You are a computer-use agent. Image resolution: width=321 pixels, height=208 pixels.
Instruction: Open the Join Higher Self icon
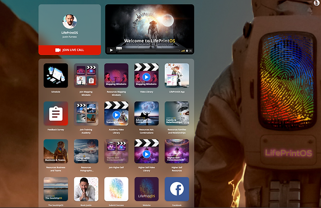(116, 151)
